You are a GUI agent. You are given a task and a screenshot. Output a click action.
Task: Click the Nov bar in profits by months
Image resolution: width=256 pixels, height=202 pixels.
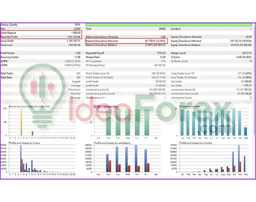239,159
